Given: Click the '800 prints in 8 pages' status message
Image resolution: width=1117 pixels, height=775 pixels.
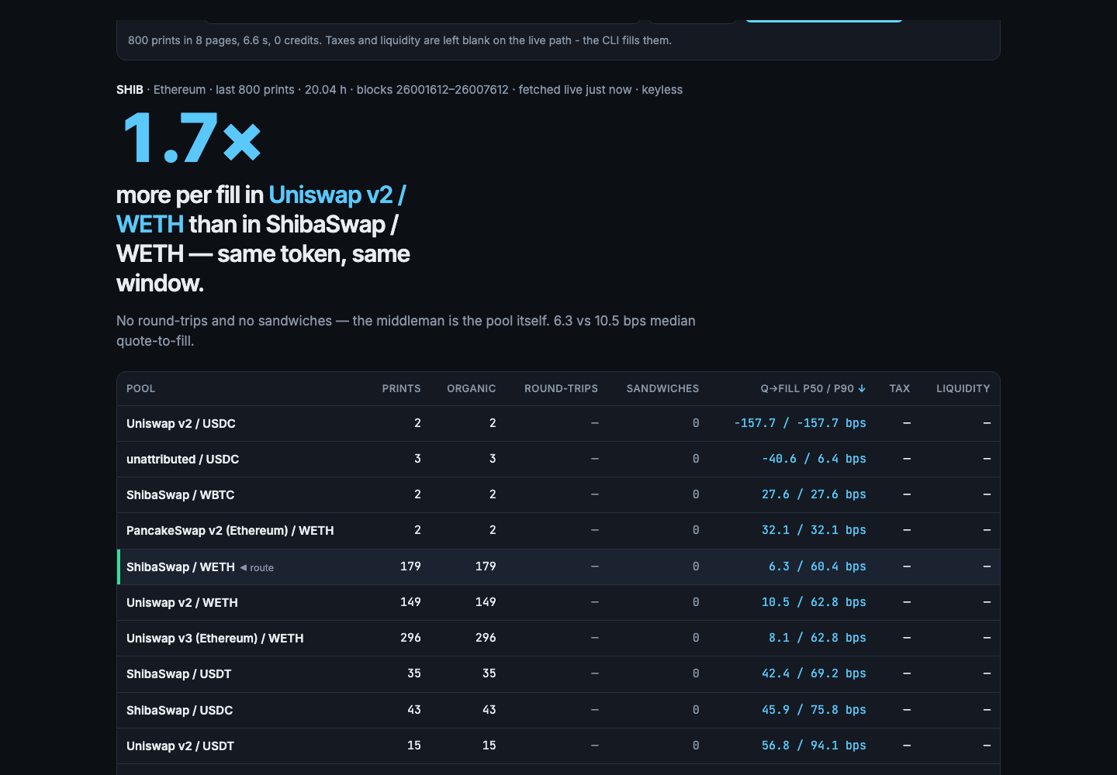Looking at the screenshot, I should coord(399,40).
